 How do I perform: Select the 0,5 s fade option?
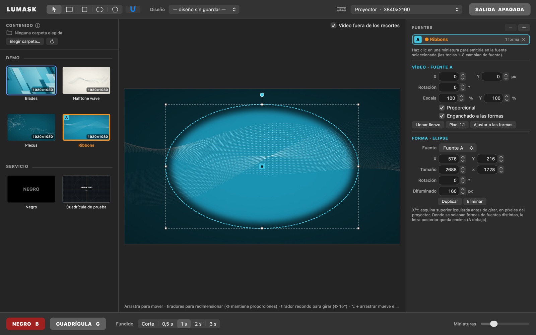tap(167, 324)
